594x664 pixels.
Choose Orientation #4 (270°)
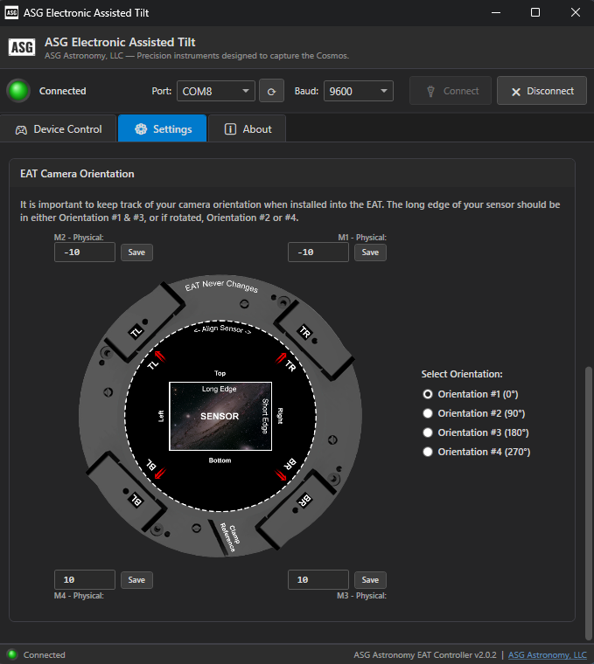pos(428,452)
